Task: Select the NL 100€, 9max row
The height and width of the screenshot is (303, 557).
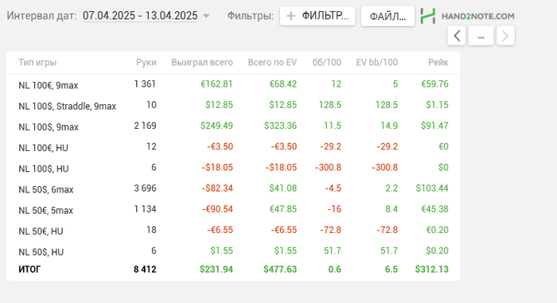Action: click(x=233, y=84)
